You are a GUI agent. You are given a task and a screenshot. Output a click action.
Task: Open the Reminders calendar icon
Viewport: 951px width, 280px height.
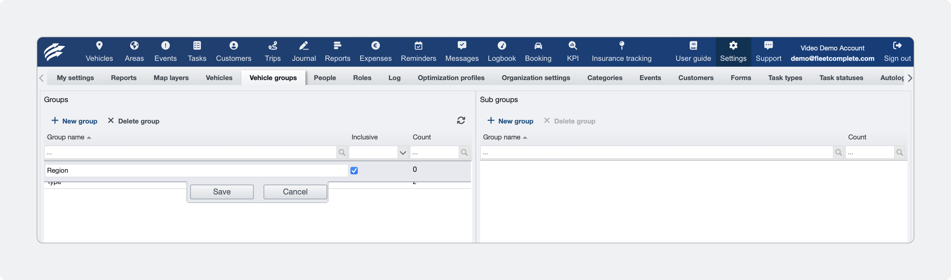[418, 45]
